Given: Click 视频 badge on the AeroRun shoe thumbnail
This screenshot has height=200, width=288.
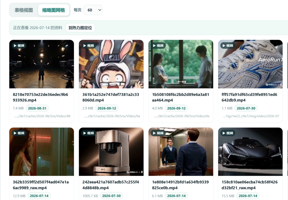Looking at the screenshot, I should [228, 46].
